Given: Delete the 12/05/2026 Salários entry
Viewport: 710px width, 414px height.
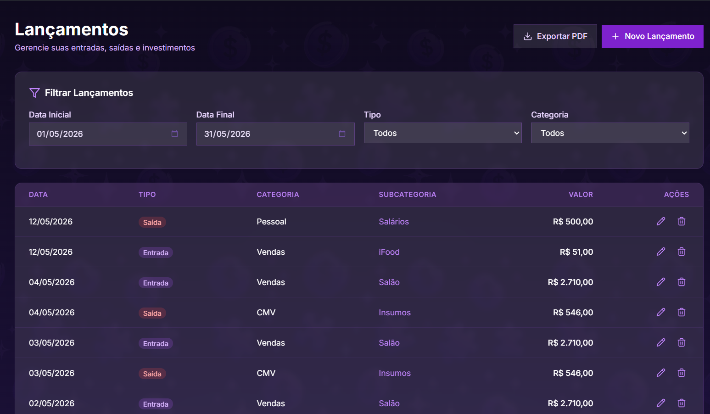Looking at the screenshot, I should pyautogui.click(x=682, y=221).
